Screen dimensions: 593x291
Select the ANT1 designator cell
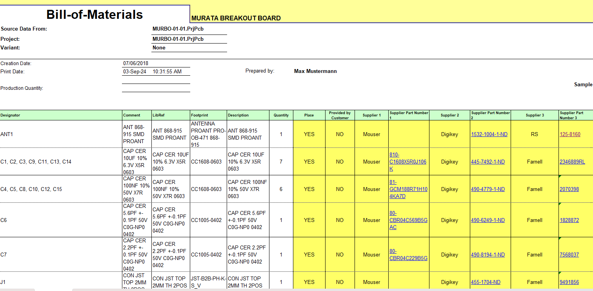[x=61, y=134]
